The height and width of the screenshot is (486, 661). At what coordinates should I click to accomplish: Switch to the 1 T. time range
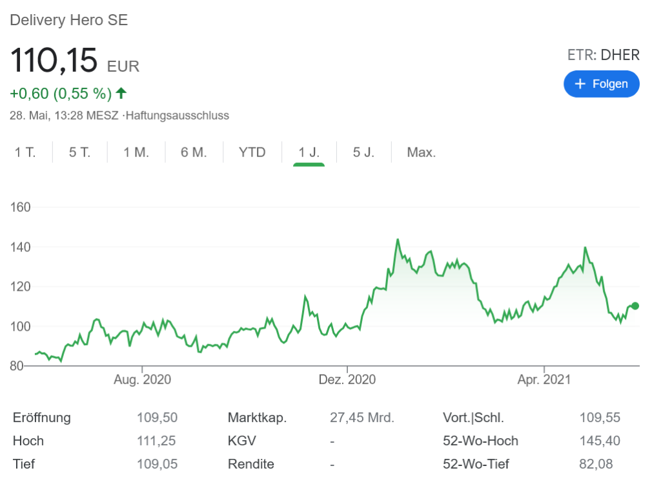(25, 153)
